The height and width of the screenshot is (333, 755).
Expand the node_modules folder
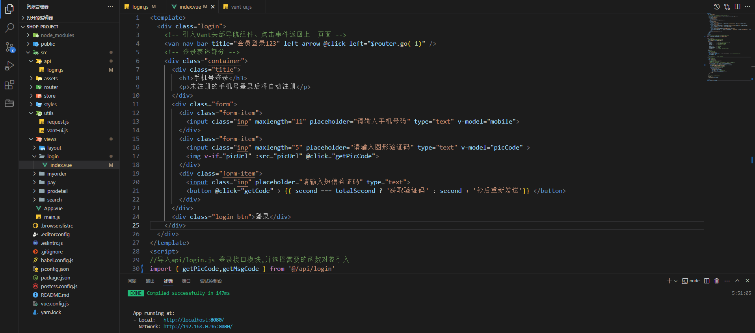(57, 35)
